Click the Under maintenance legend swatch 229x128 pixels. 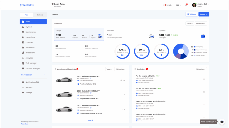(x=195, y=50)
